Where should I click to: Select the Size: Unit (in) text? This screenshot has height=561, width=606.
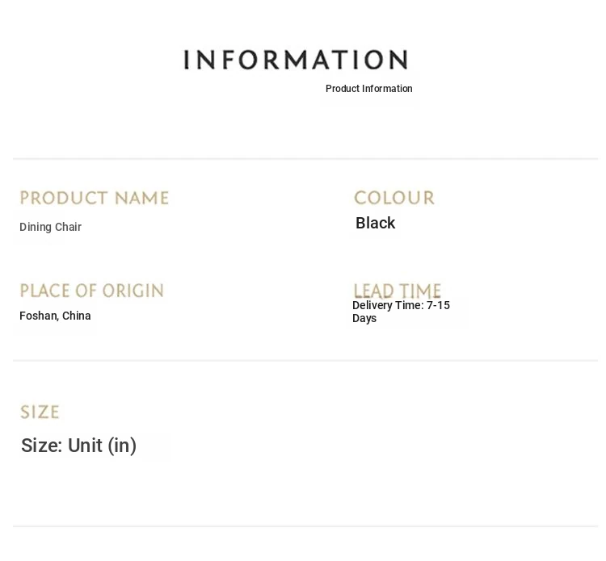point(78,446)
